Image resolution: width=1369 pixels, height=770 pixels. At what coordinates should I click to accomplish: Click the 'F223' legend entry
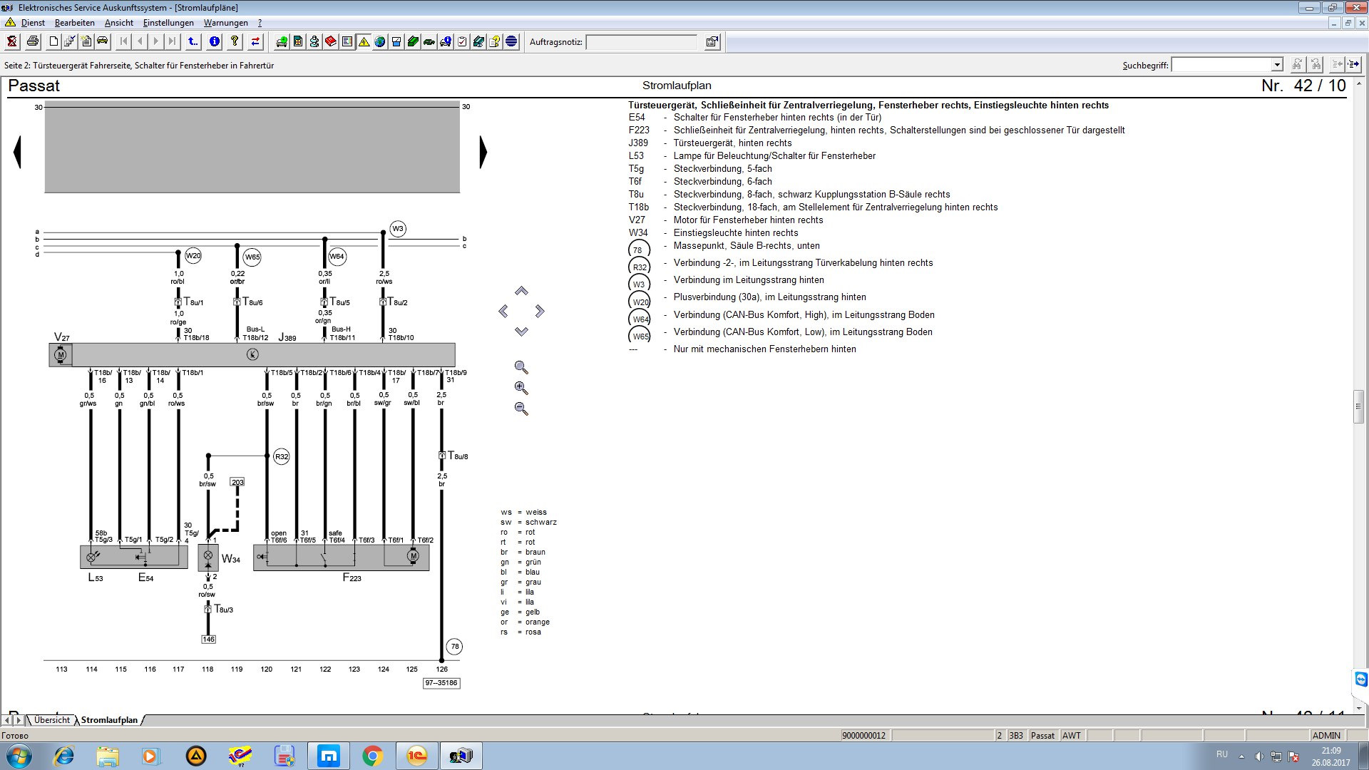876,130
